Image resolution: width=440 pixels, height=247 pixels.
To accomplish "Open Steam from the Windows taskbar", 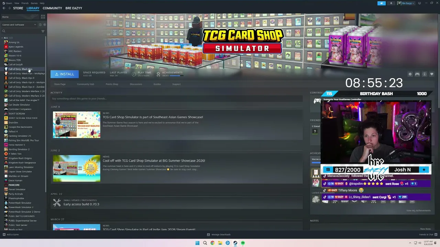I will (x=235, y=243).
